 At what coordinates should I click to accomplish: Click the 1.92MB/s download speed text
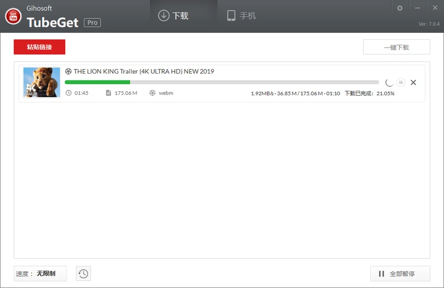262,93
